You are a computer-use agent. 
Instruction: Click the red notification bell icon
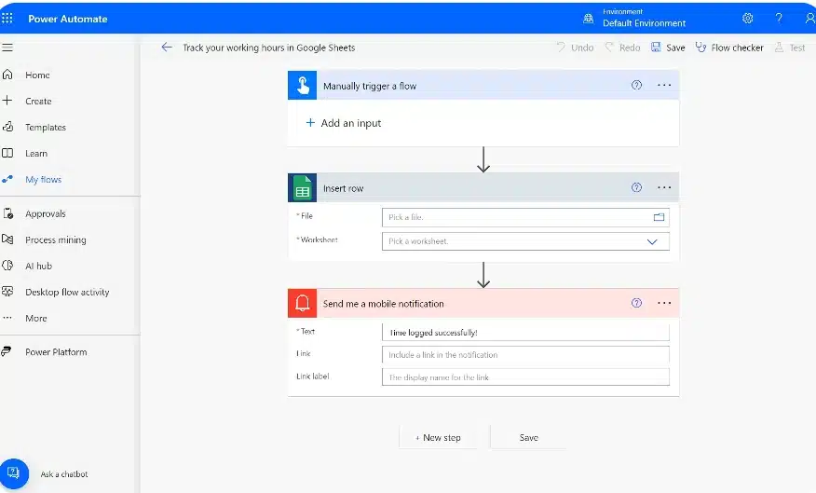point(303,303)
